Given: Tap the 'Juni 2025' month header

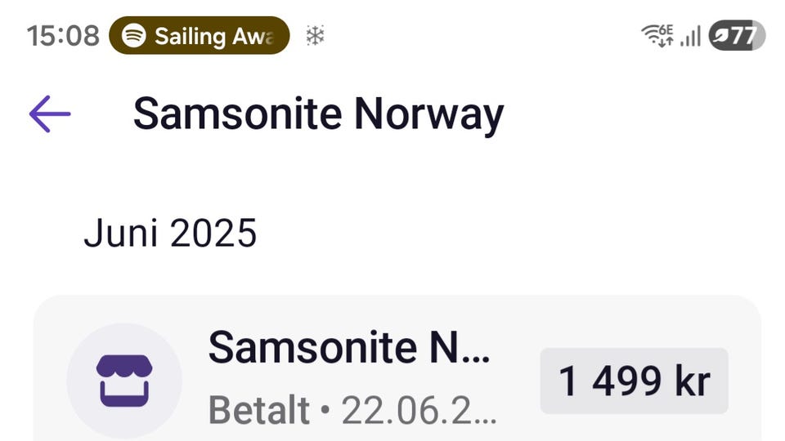Looking at the screenshot, I should pos(170,234).
